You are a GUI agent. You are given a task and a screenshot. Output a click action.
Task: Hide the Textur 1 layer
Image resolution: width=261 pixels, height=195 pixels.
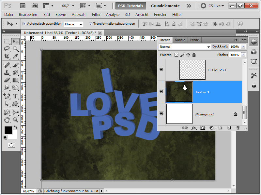(161, 92)
